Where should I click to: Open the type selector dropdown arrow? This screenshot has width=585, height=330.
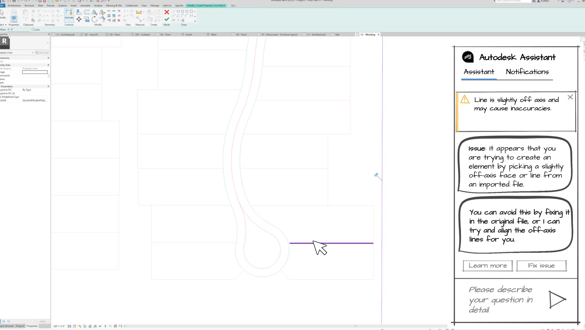pyautogui.click(x=48, y=43)
